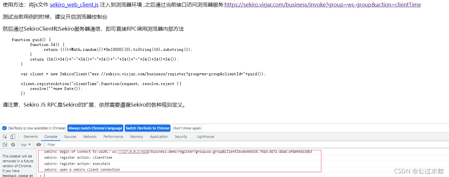Click 'Switch DevTools to Chinese' button
Image resolution: width=449 pixels, height=177 pixels.
148,128
